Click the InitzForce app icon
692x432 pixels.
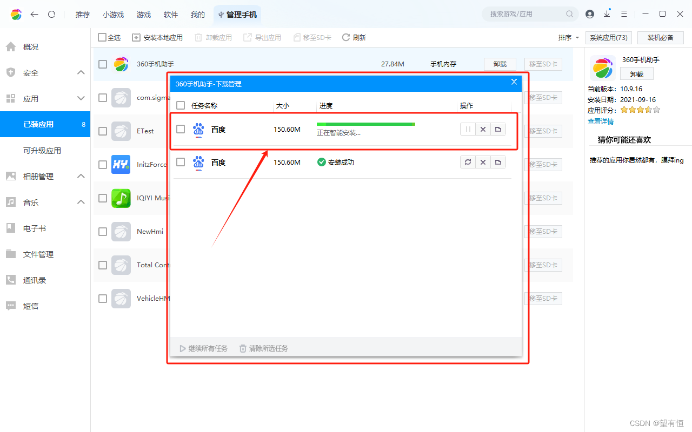pyautogui.click(x=121, y=165)
